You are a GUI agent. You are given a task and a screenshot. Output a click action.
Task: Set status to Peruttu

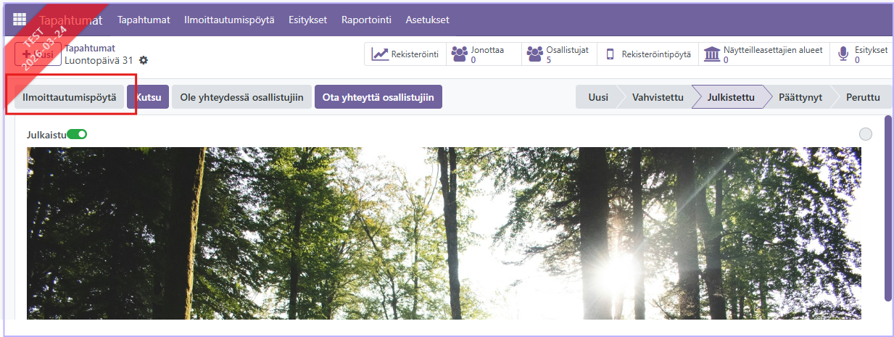pos(862,97)
